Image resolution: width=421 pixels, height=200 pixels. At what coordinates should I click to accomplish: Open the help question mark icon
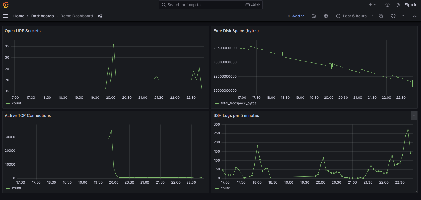[x=387, y=5]
